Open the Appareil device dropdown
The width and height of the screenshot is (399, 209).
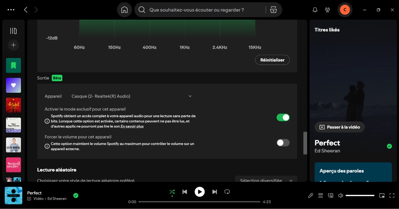(x=131, y=96)
